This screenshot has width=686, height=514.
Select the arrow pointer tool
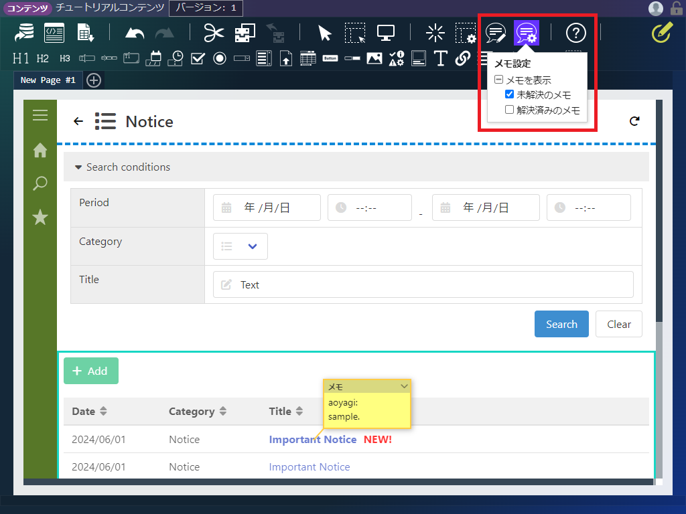(x=324, y=33)
